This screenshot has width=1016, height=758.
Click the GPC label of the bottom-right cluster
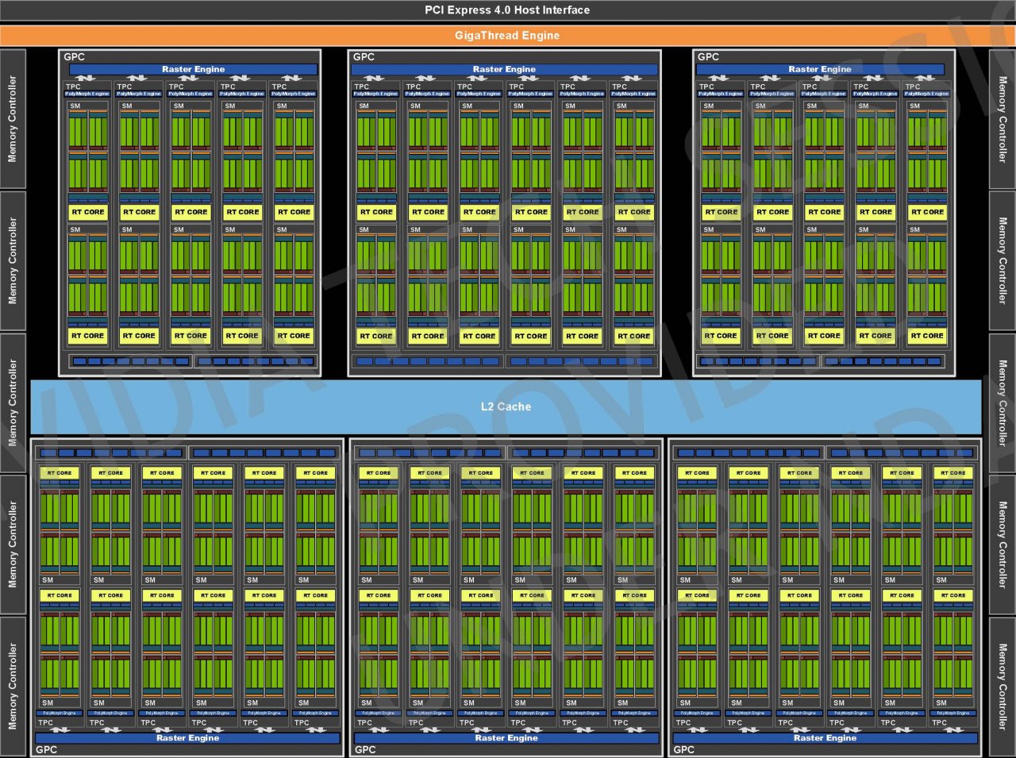click(x=683, y=749)
